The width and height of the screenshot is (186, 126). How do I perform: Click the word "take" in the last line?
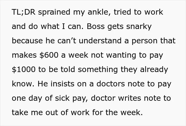pos(20,113)
